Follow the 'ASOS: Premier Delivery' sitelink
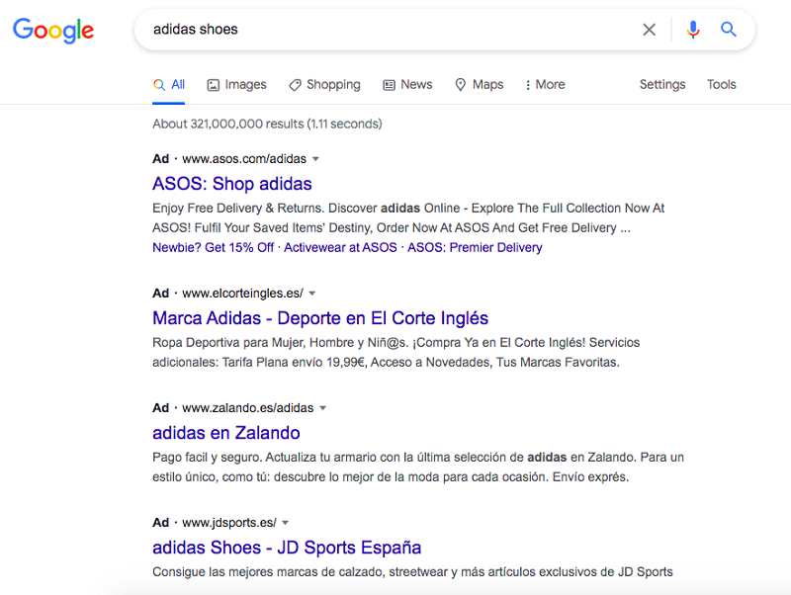This screenshot has height=595, width=791. click(475, 247)
